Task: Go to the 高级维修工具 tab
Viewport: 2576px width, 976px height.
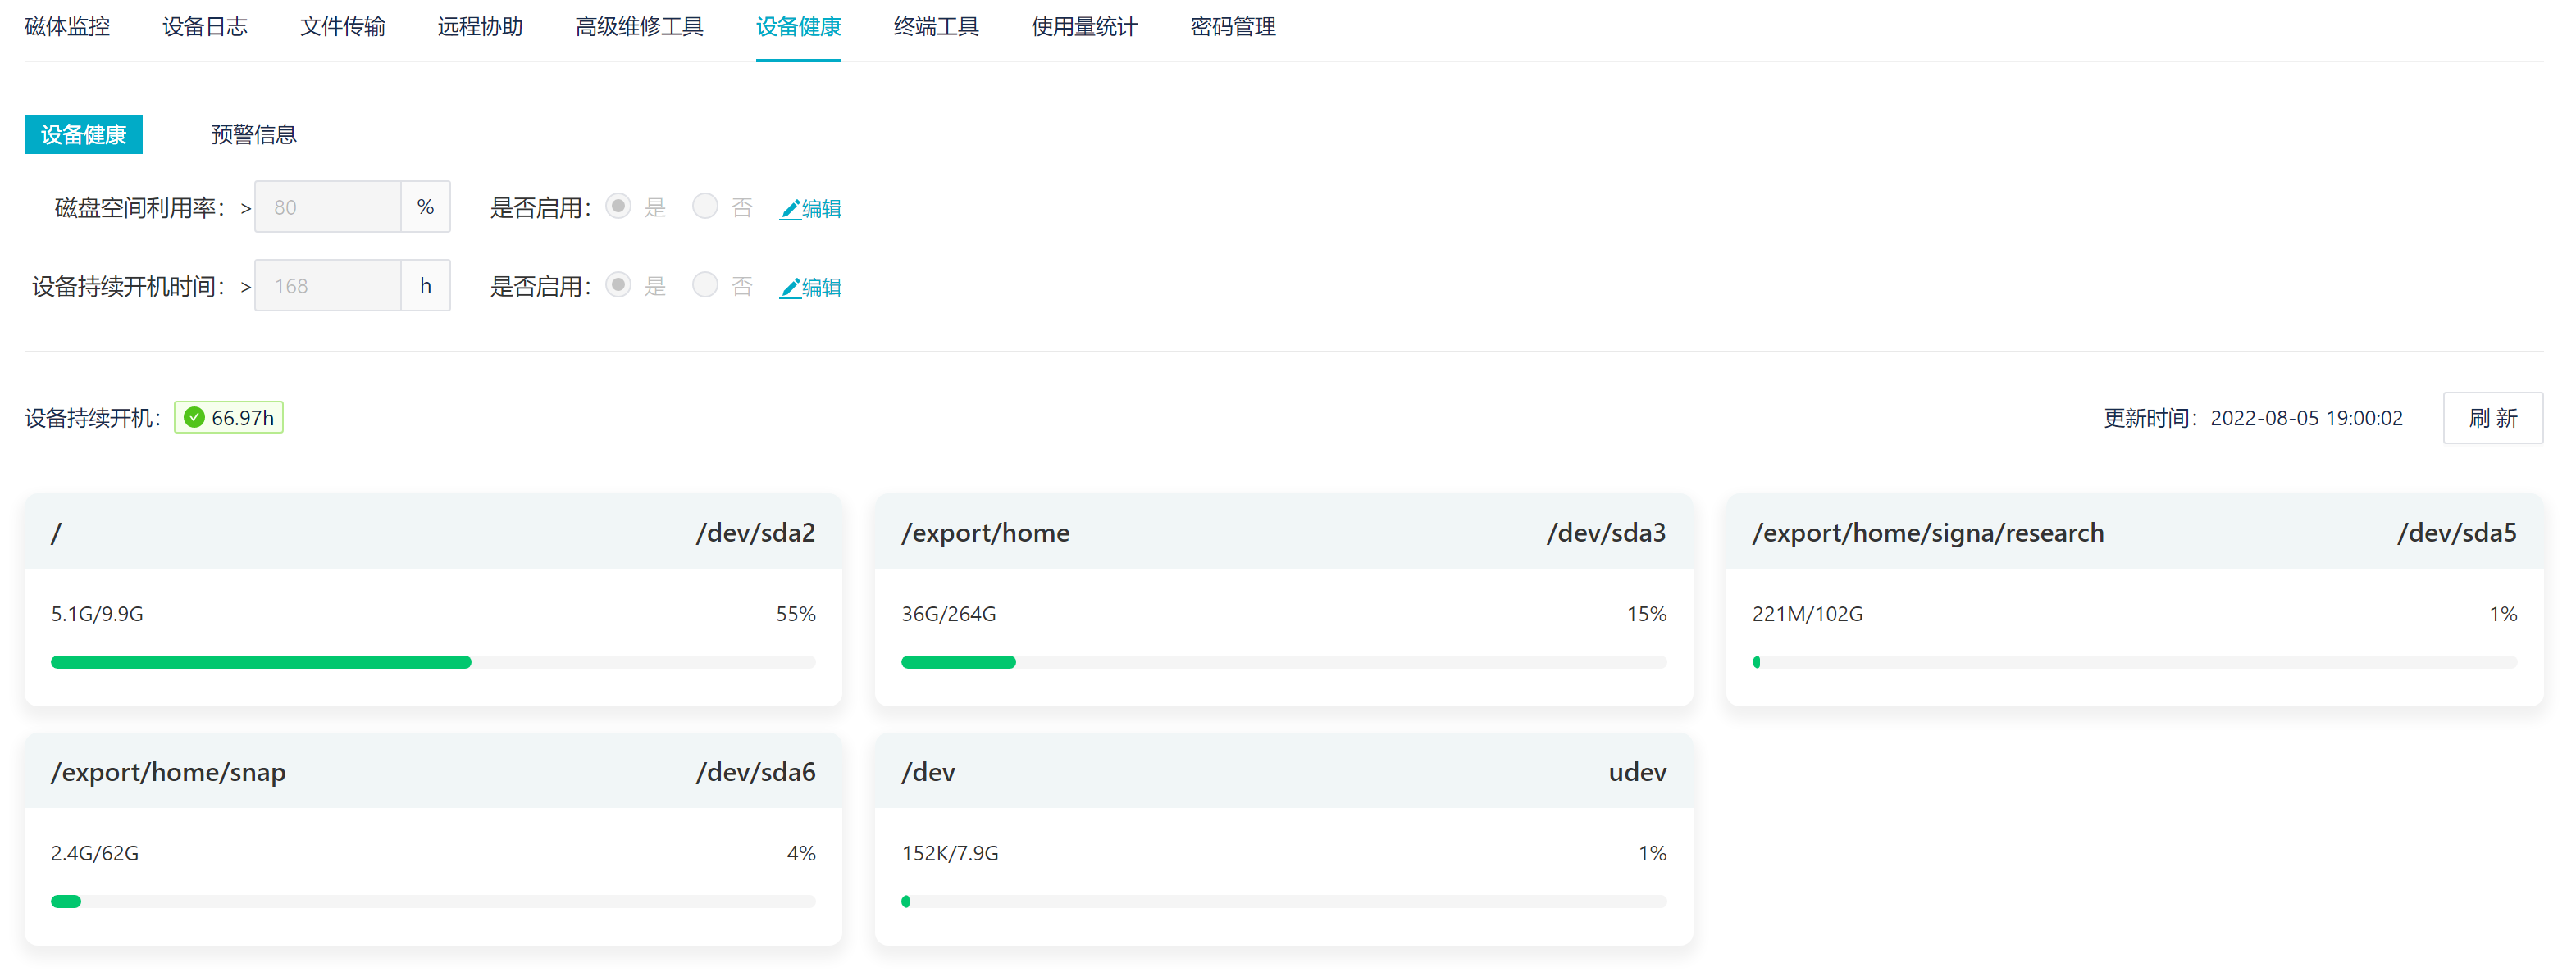Action: pyautogui.click(x=639, y=27)
